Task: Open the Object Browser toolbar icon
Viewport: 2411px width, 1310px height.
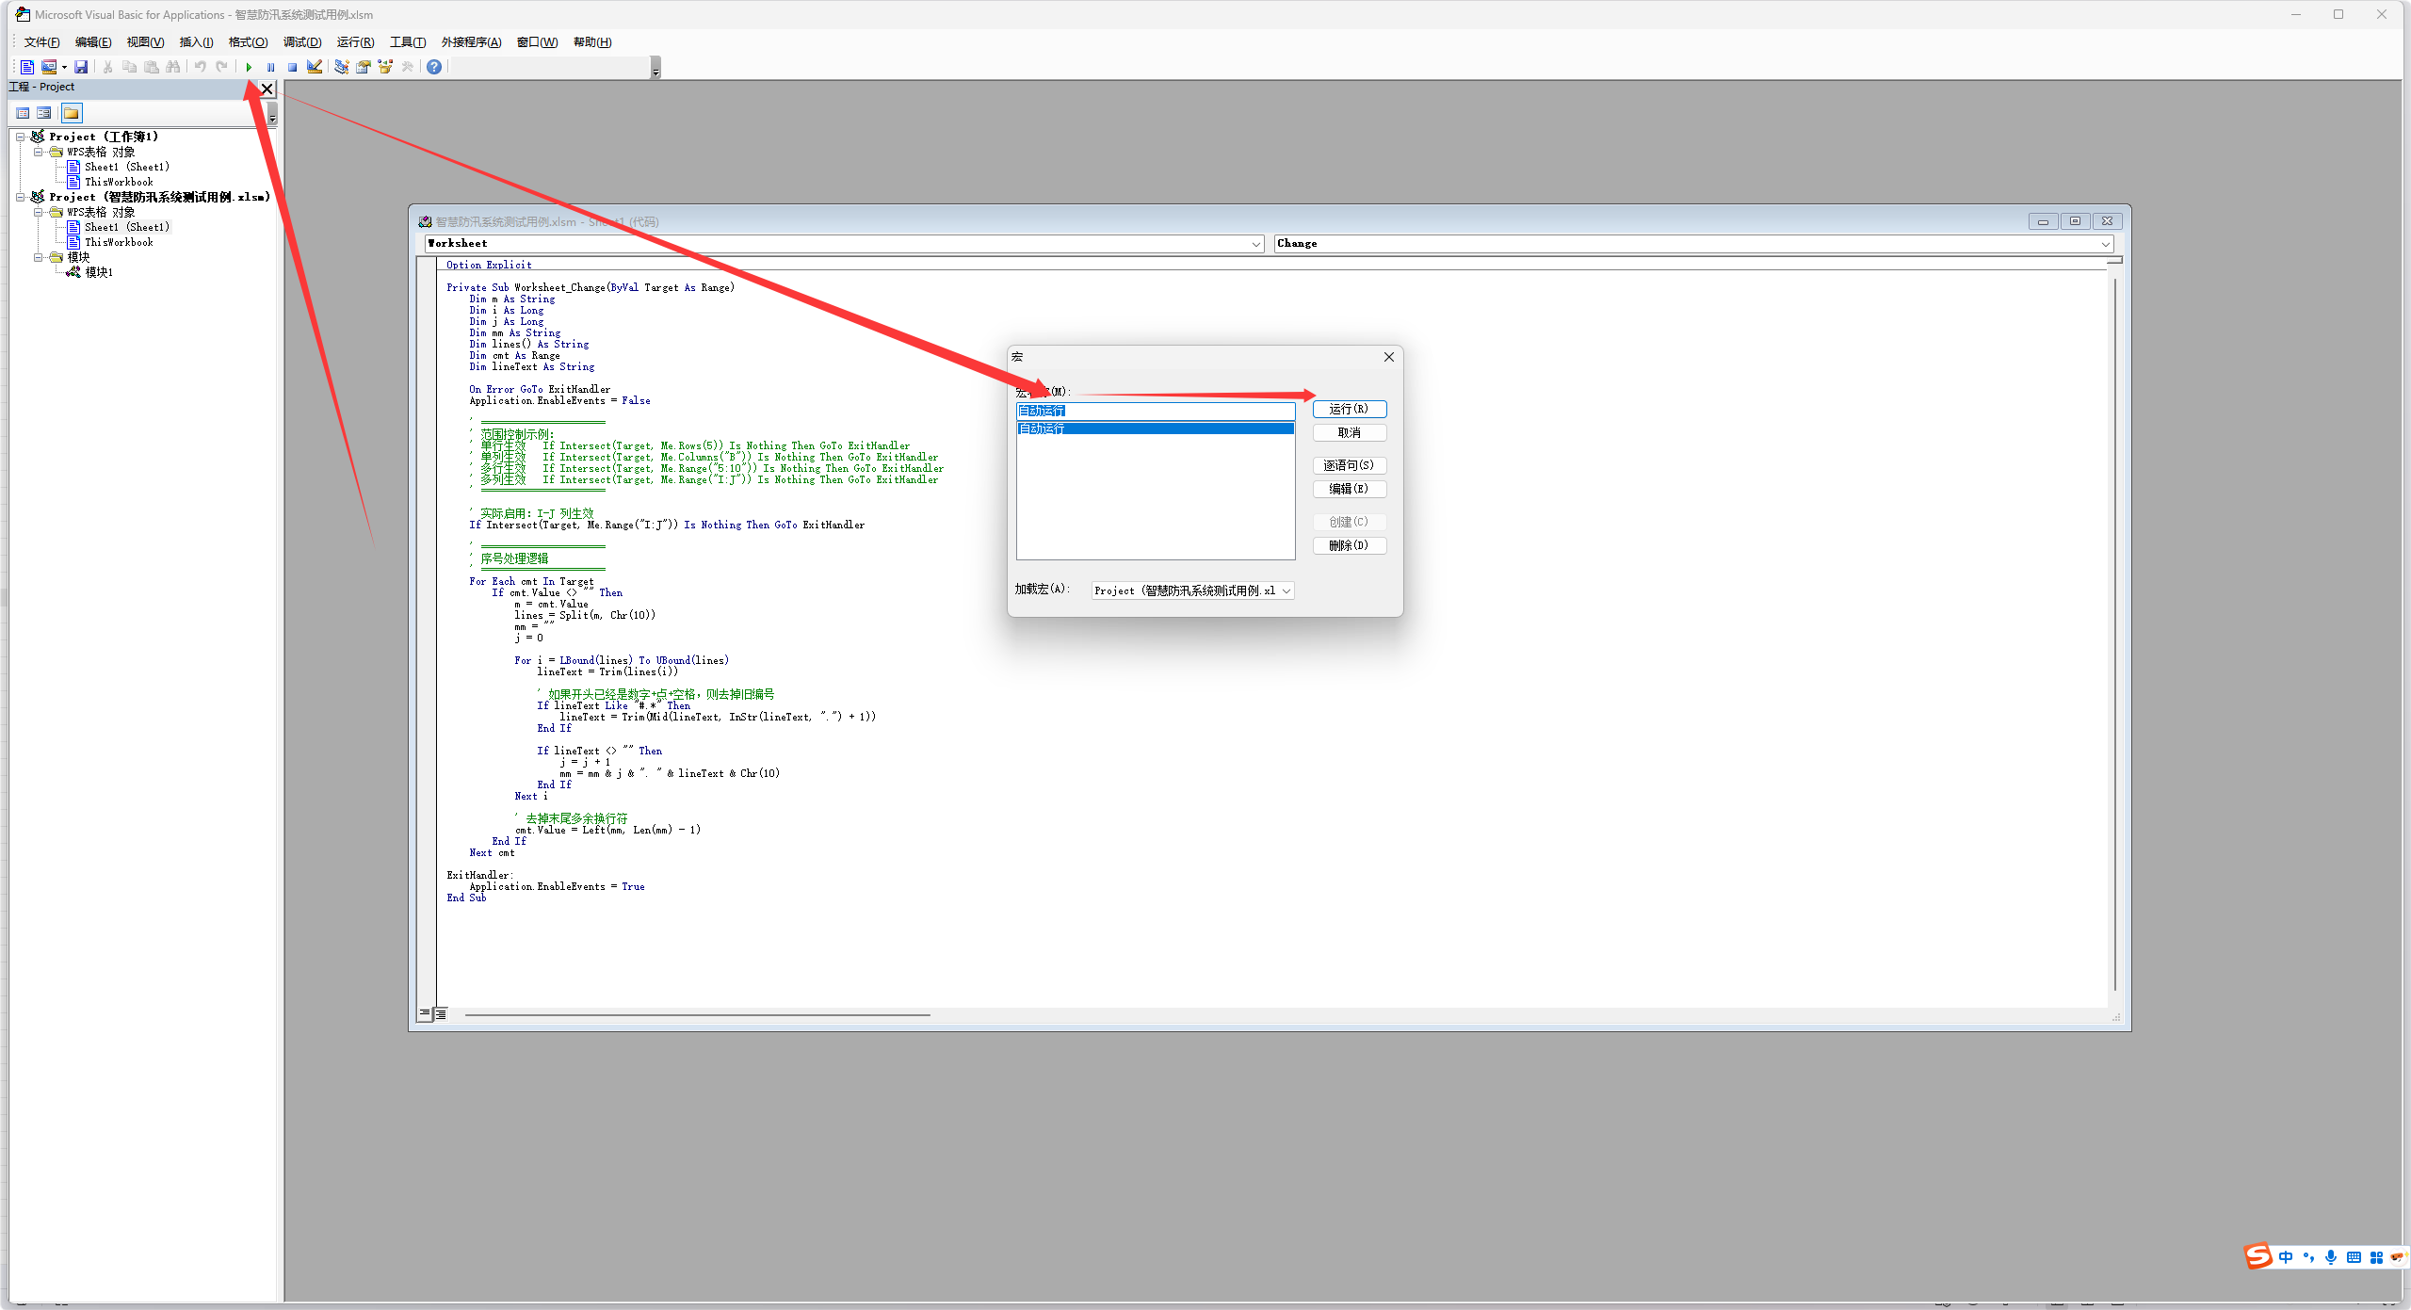Action: click(385, 67)
